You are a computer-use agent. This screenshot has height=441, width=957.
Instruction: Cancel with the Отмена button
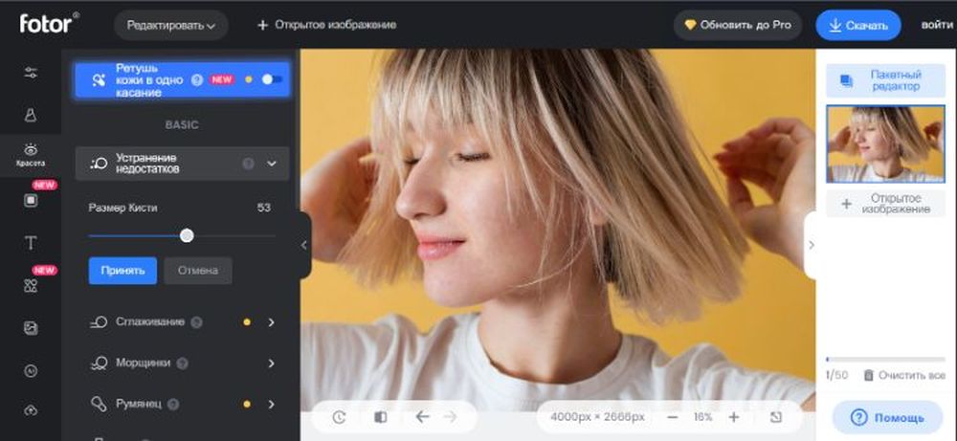[198, 271]
